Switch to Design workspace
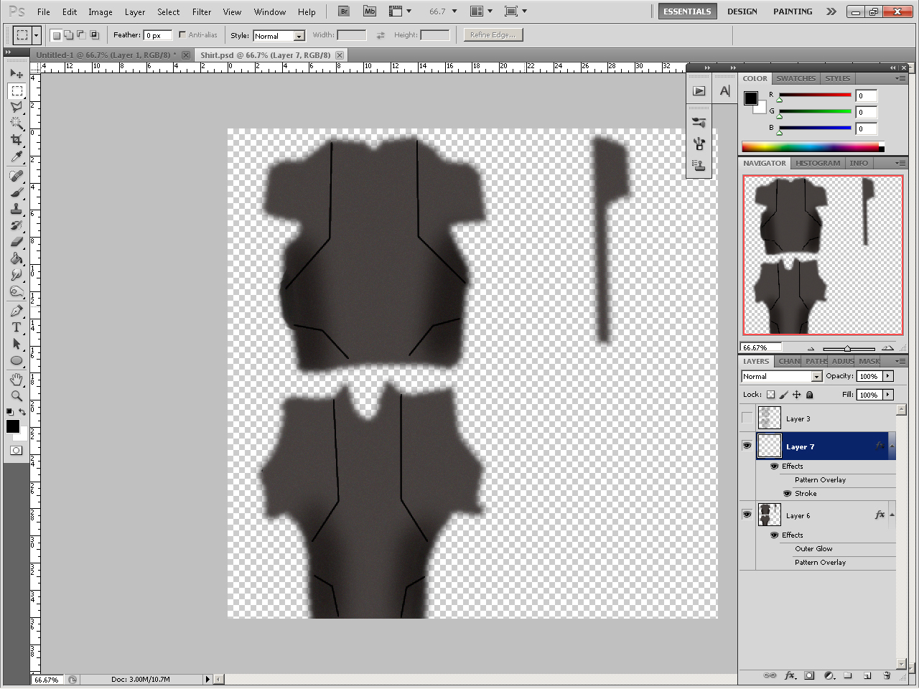This screenshot has width=919, height=689. pos(742,11)
